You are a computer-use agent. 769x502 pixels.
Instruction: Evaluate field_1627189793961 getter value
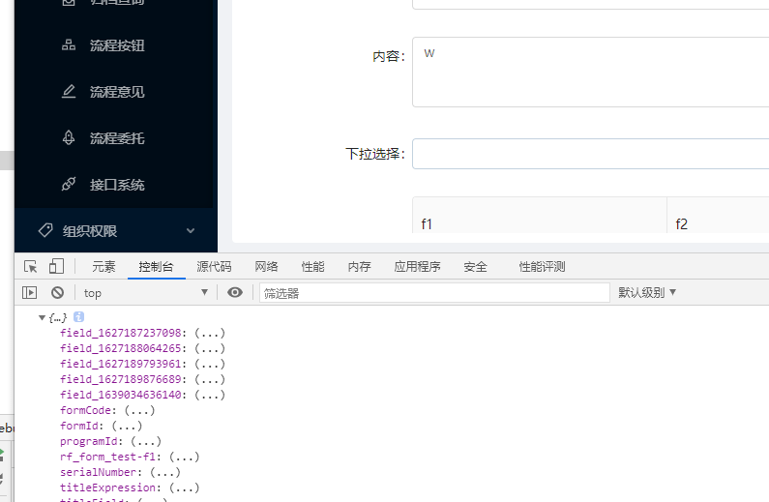tap(210, 364)
